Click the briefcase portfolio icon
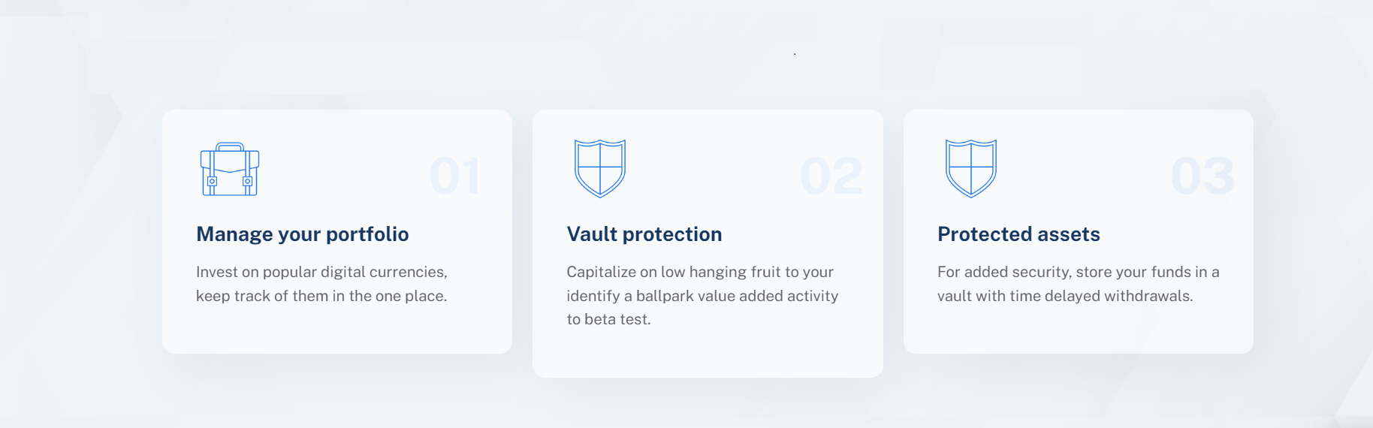 pyautogui.click(x=230, y=170)
